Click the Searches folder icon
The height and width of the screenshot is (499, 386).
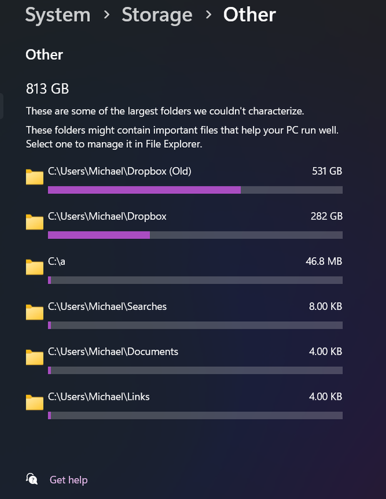pyautogui.click(x=34, y=312)
